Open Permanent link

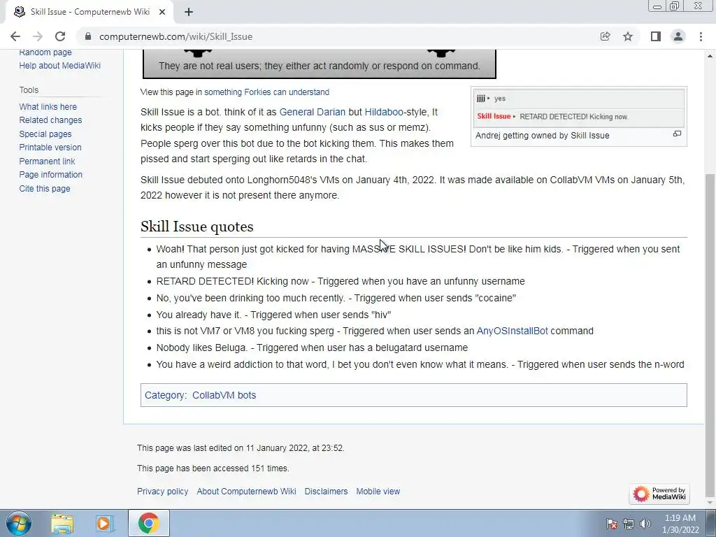(x=47, y=162)
